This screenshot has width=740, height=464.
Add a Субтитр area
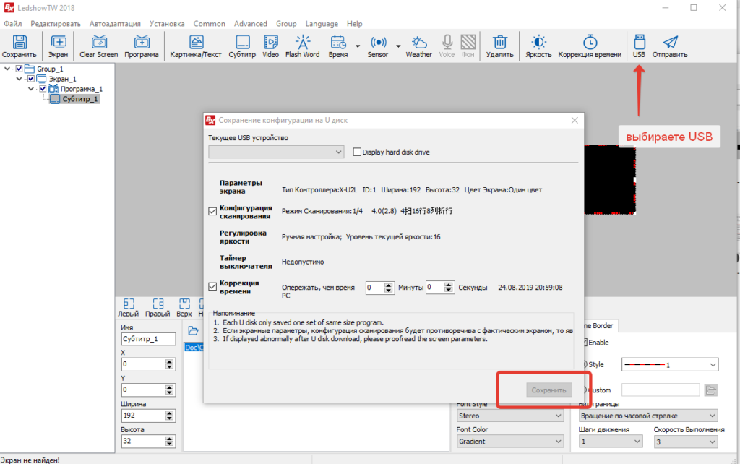242,46
